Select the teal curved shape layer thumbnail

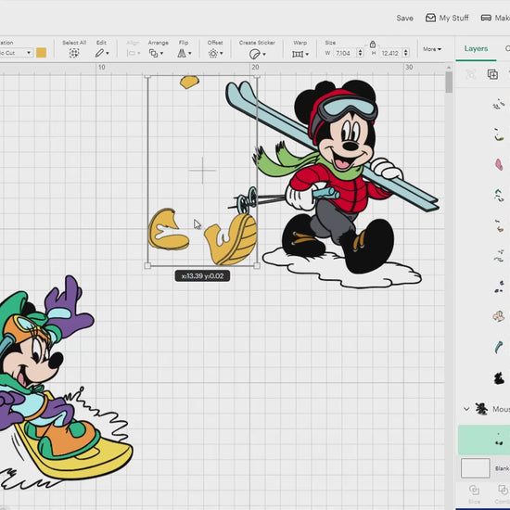(x=499, y=347)
